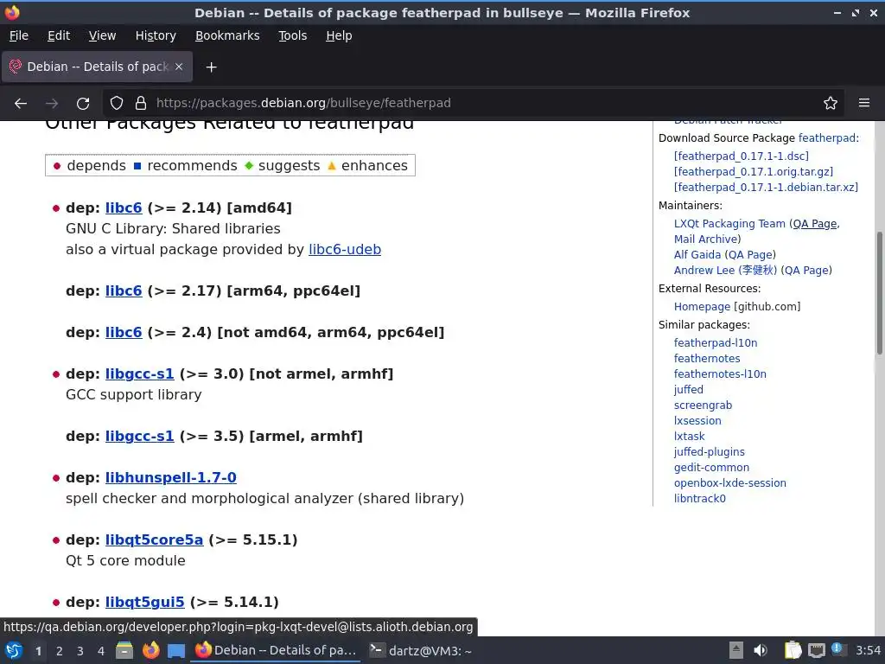This screenshot has height=664, width=885.
Task: Download featherpad_0.17.1-1.debian.tar.xz file
Action: point(766,187)
